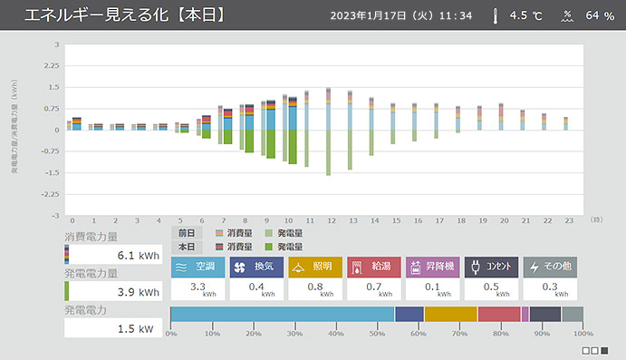The width and height of the screenshot is (626, 360).
Task: Click the 12 o'clock bar in the chart
Action: tap(329, 131)
